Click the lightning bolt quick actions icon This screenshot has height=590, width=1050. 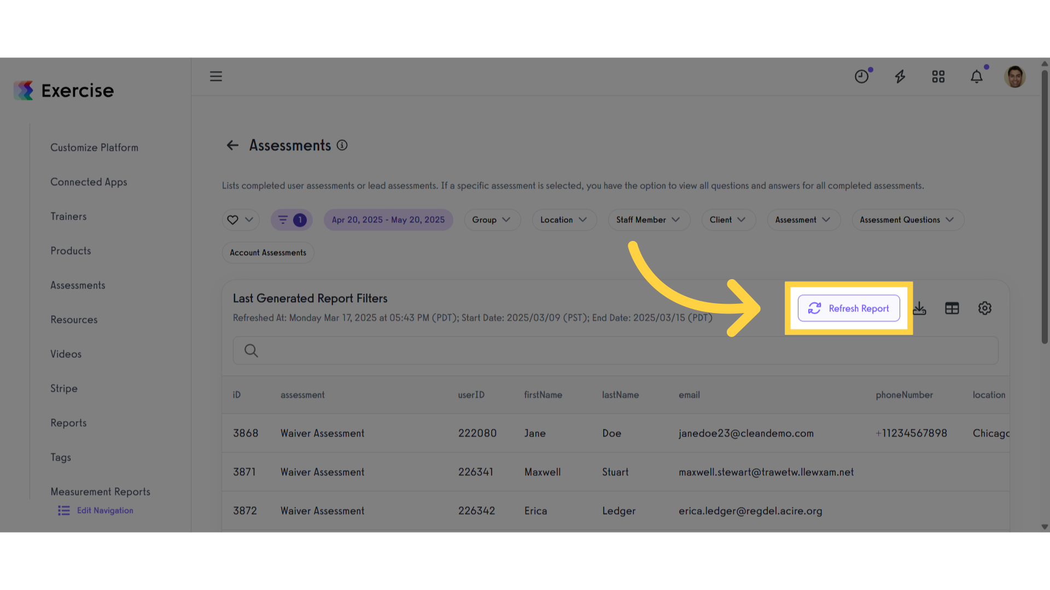900,76
